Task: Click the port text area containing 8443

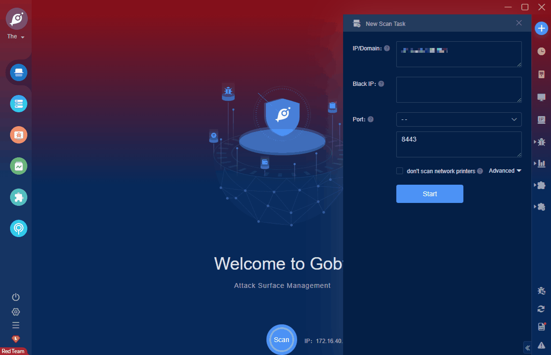Action: [459, 144]
